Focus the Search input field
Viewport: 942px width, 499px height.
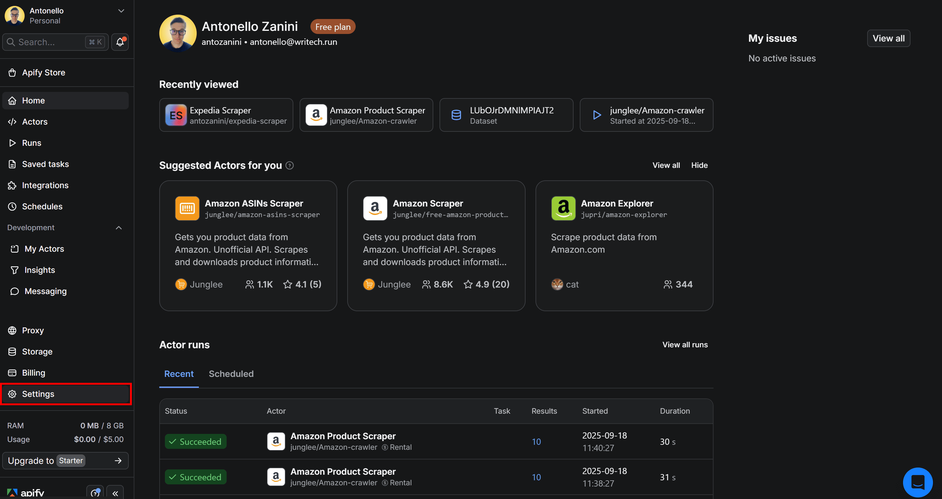click(x=48, y=42)
